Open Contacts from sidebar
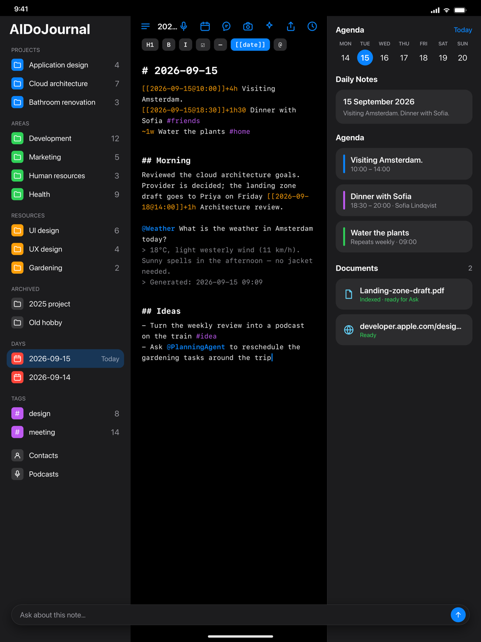The image size is (481, 642). click(65, 455)
